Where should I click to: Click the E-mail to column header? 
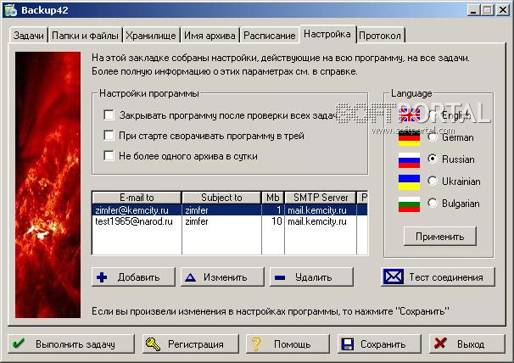[137, 198]
